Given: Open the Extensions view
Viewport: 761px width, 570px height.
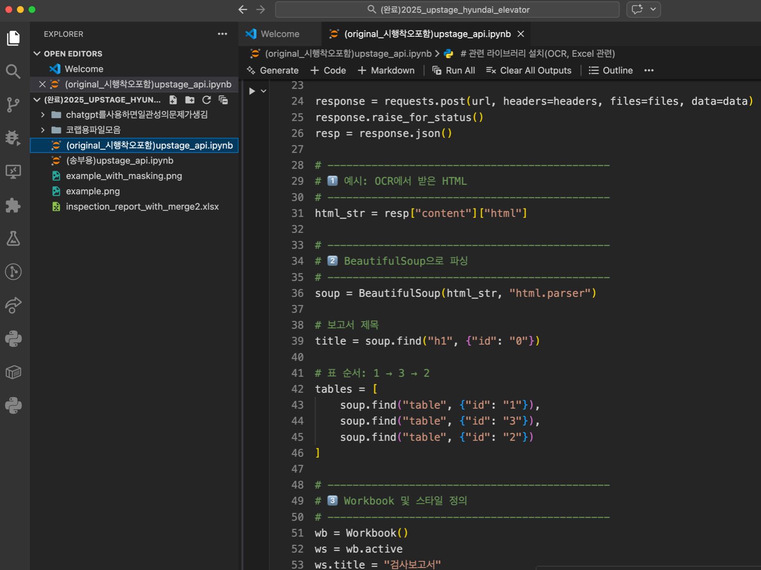Looking at the screenshot, I should [x=13, y=205].
